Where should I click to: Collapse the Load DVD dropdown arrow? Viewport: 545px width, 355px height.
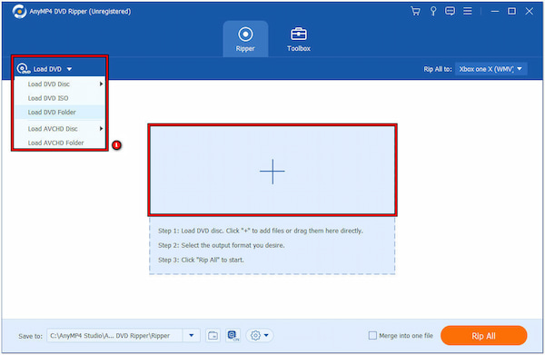(x=69, y=69)
